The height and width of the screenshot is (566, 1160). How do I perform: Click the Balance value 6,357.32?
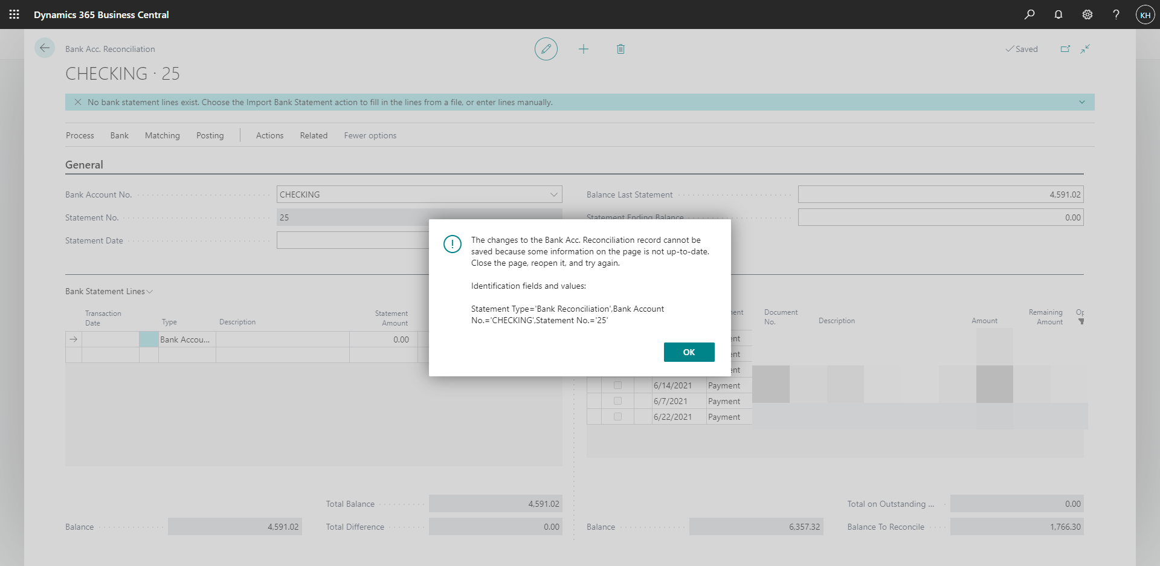[756, 527]
